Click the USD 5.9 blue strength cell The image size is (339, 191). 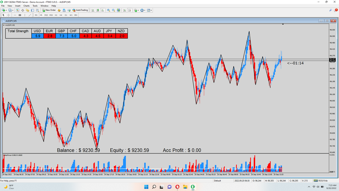point(37,36)
